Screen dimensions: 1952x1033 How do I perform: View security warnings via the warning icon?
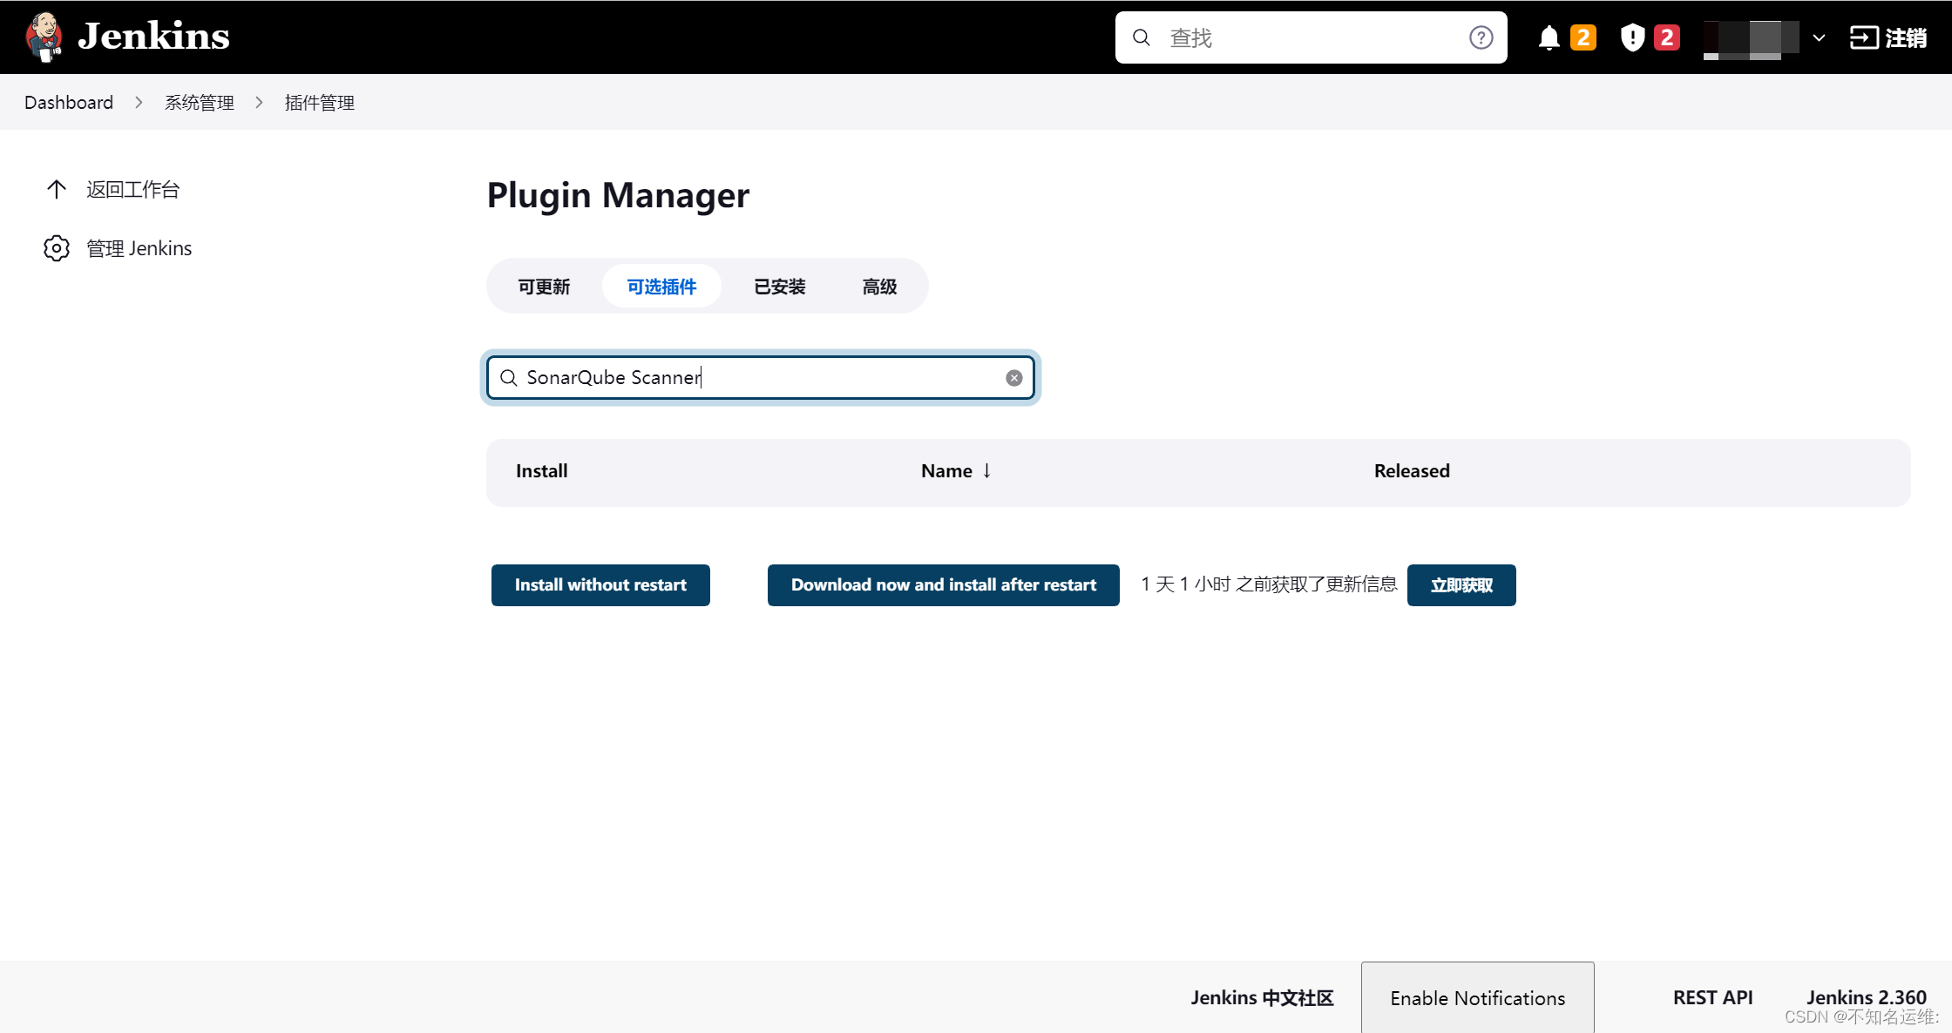pos(1632,37)
